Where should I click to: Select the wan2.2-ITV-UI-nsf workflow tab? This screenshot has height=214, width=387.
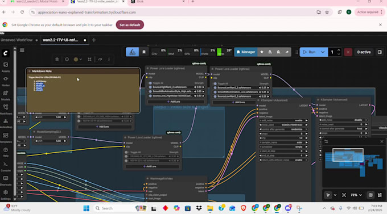64,40
